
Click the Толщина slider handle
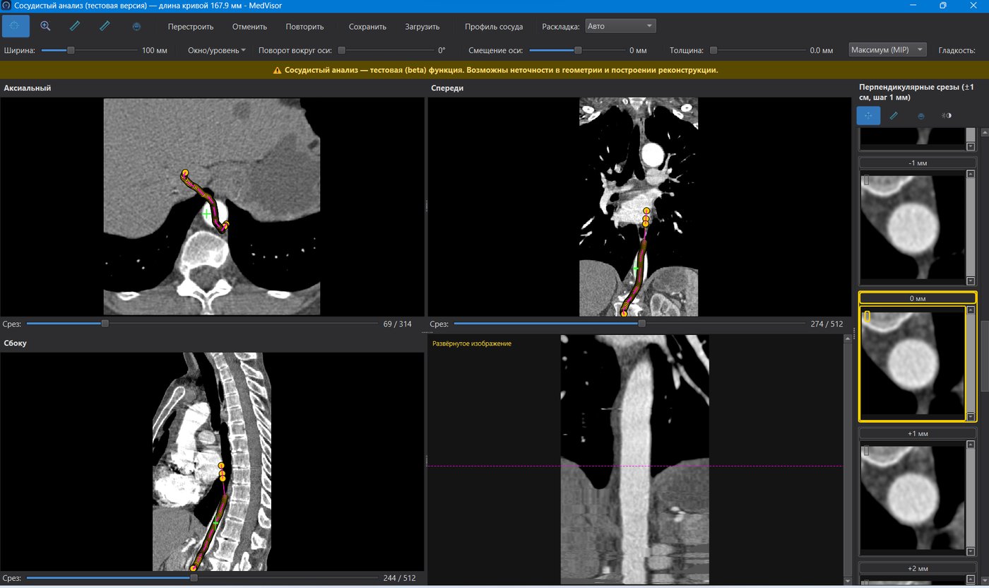pyautogui.click(x=713, y=50)
